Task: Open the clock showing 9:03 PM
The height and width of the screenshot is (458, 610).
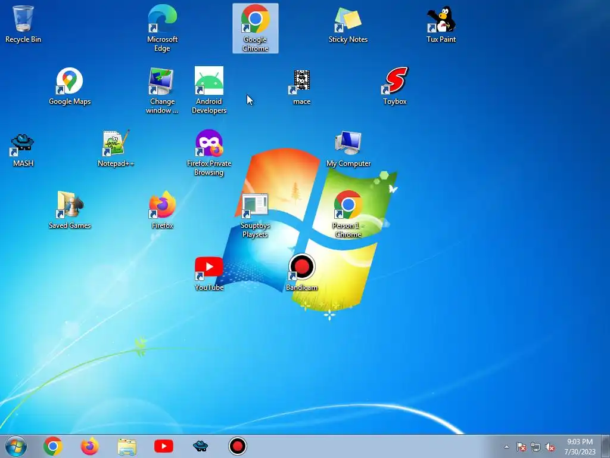Action: (x=580, y=447)
